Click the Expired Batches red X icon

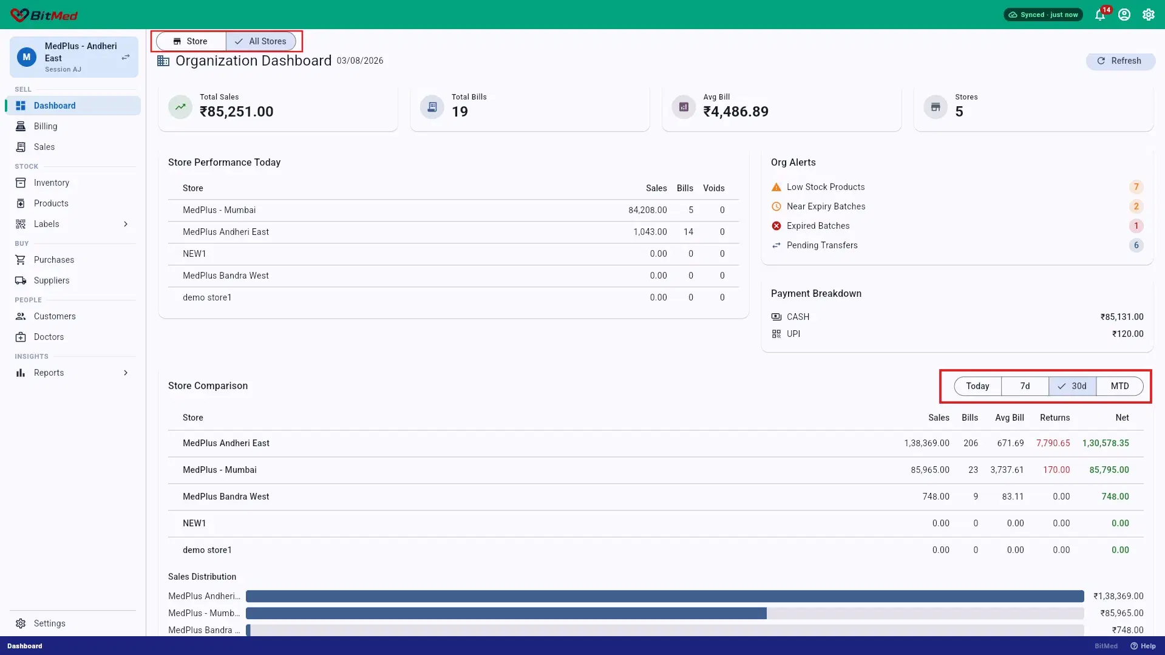[776, 226]
